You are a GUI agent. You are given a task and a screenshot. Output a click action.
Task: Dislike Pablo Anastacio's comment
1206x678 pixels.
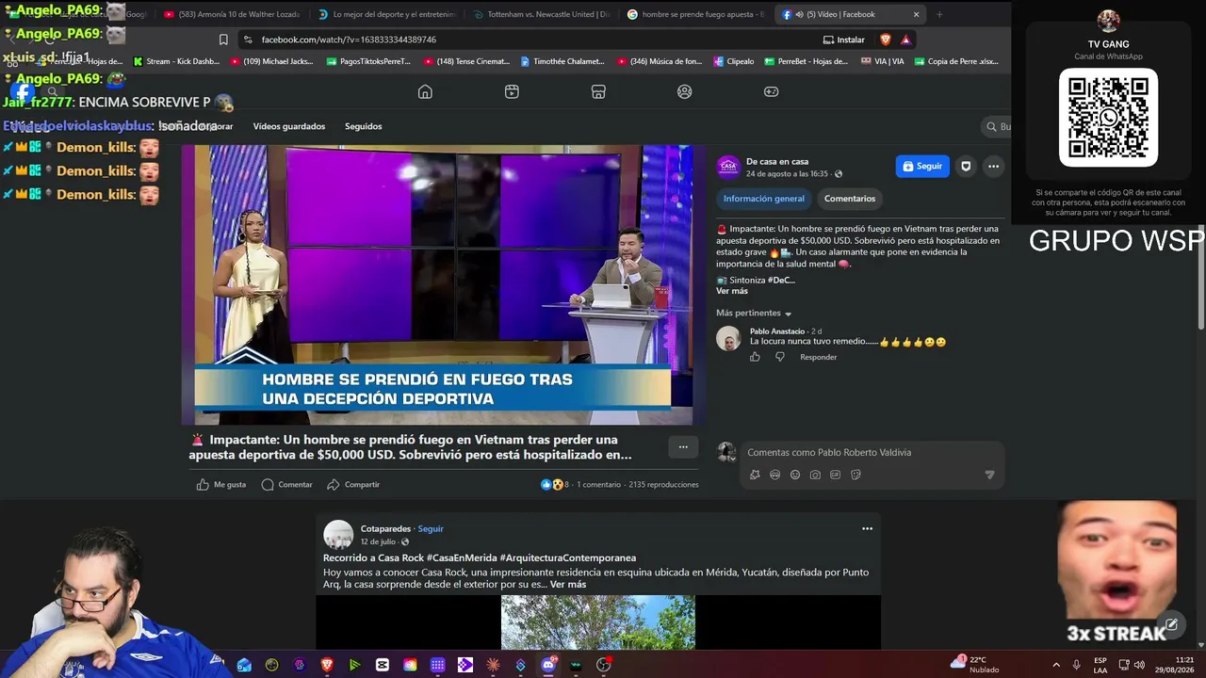coord(779,357)
